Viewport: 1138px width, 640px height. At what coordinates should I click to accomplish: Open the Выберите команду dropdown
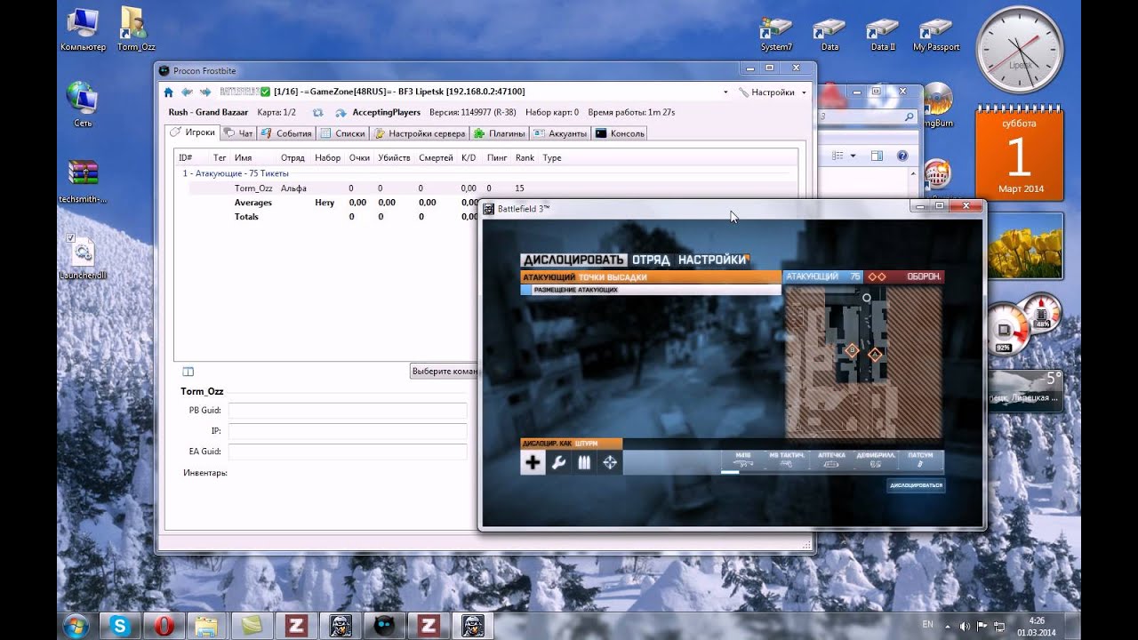pos(445,372)
